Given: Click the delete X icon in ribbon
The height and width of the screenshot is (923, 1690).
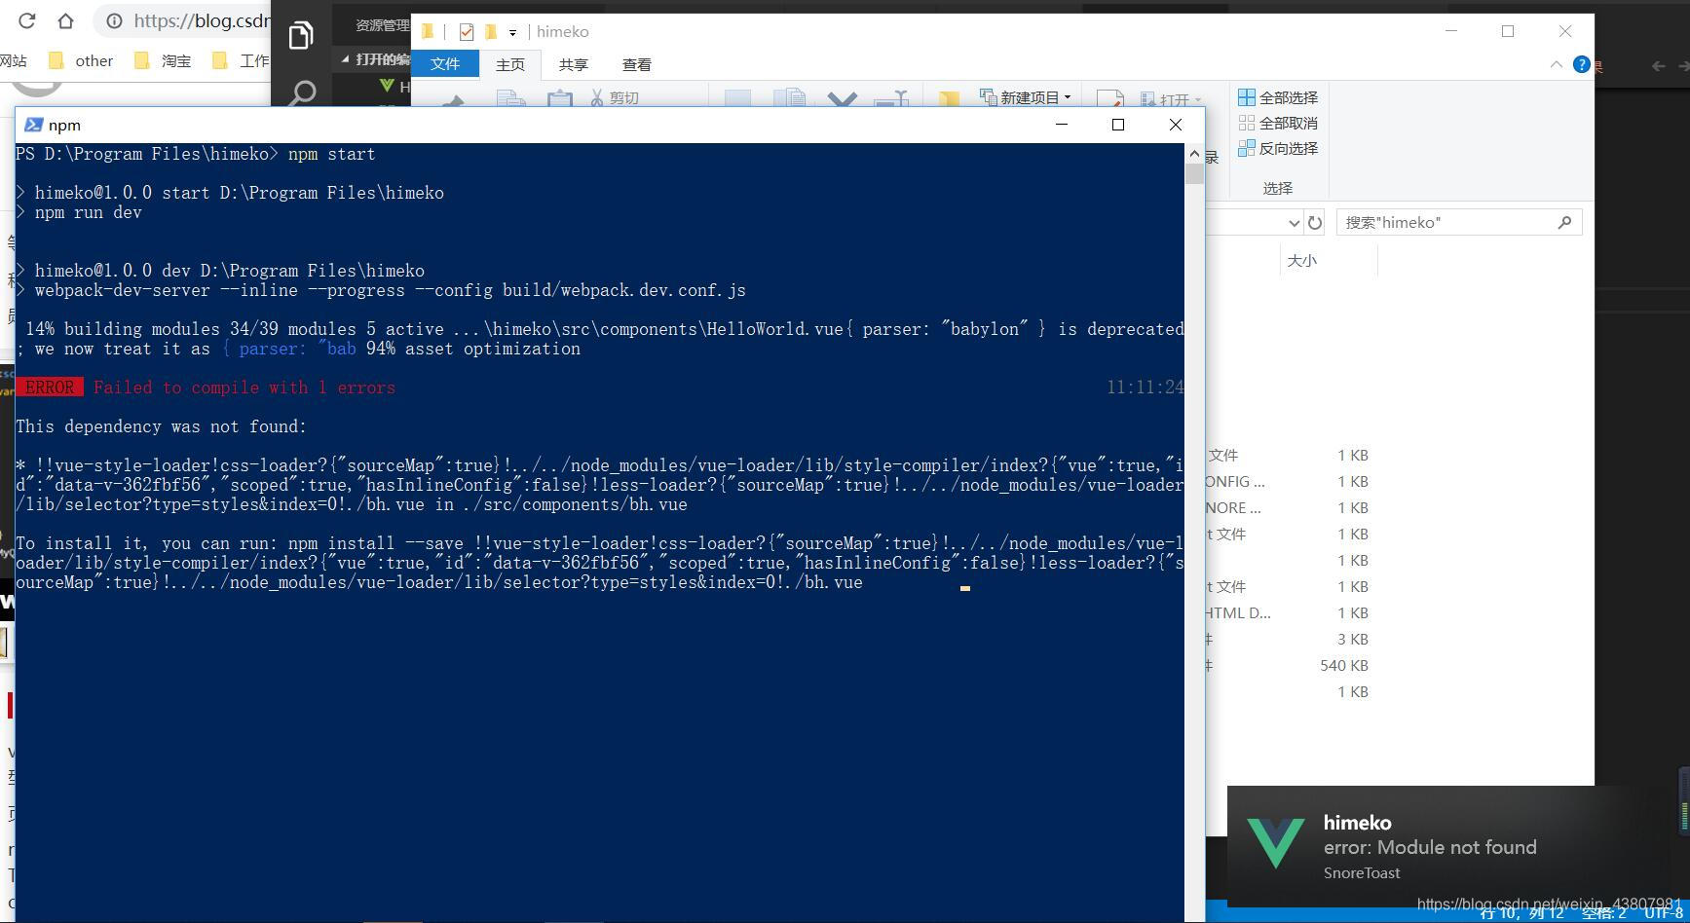Looking at the screenshot, I should (x=842, y=99).
